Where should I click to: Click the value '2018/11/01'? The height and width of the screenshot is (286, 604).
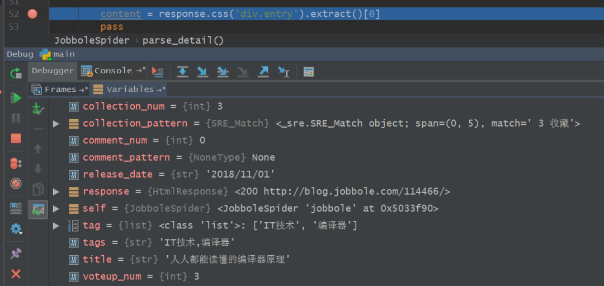point(240,175)
